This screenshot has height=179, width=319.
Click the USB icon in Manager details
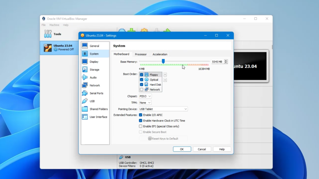[121, 157]
